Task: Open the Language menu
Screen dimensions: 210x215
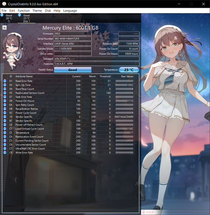Action: 70,11
